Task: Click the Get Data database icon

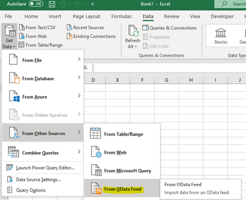Action: (10, 31)
